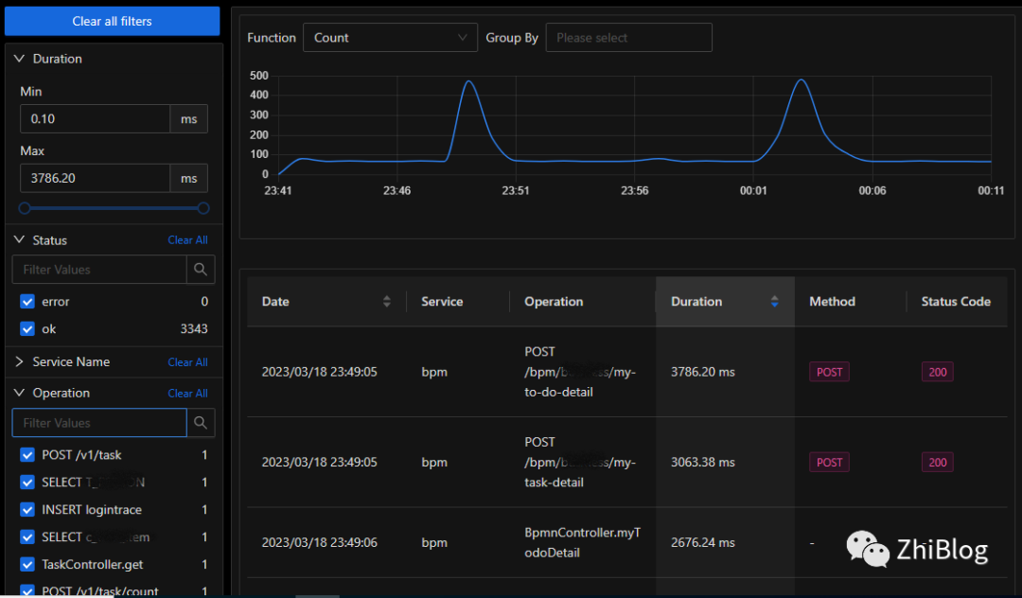1022x598 pixels.
Task: Click the second peak on the count chart
Action: tap(802, 80)
